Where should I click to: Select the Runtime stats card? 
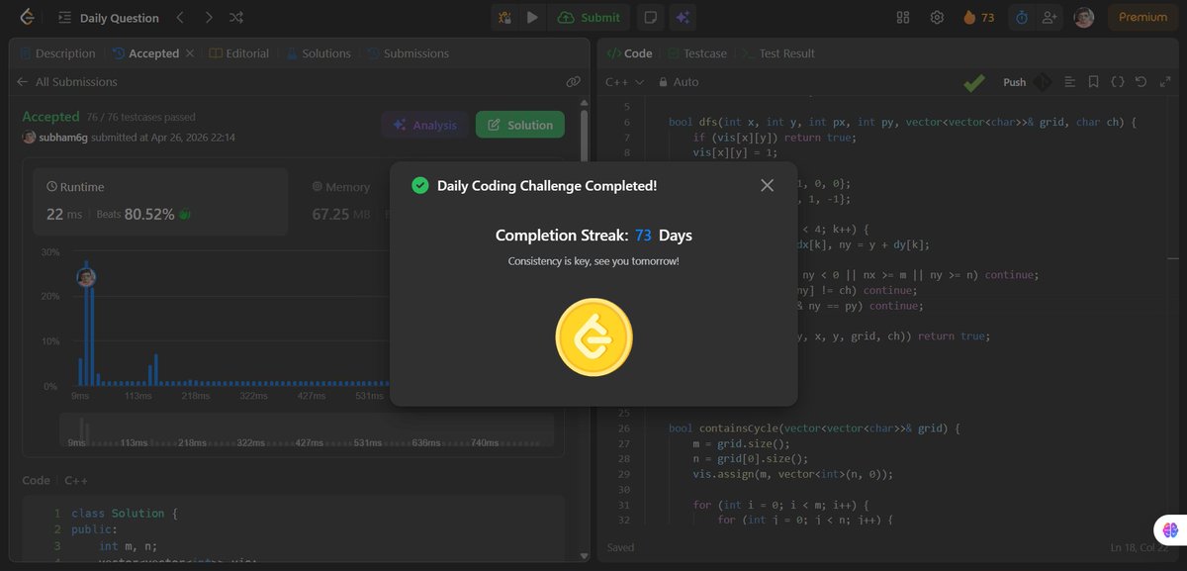[160, 201]
